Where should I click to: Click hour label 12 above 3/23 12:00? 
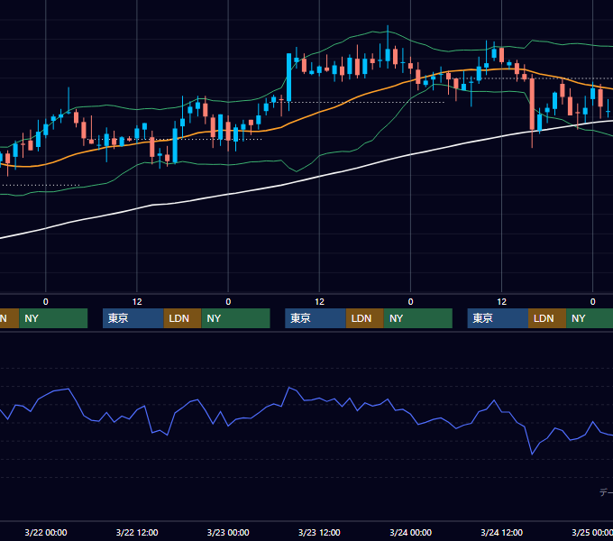pyautogui.click(x=319, y=302)
